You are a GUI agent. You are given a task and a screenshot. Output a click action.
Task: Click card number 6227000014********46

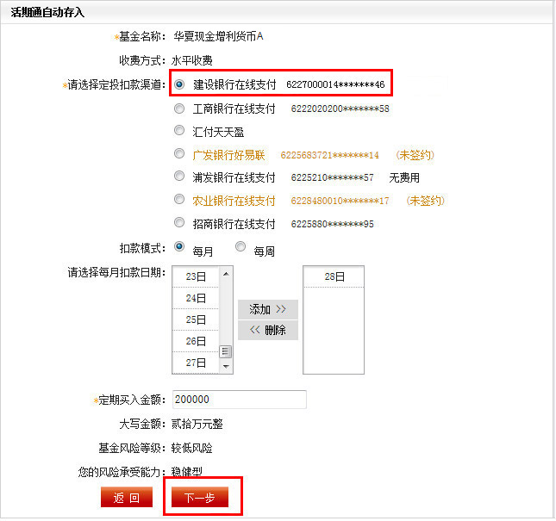point(335,84)
